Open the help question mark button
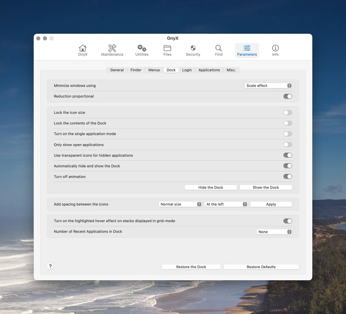 click(x=50, y=266)
